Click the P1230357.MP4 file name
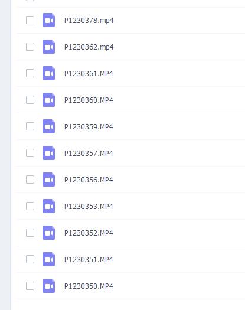 pos(89,153)
